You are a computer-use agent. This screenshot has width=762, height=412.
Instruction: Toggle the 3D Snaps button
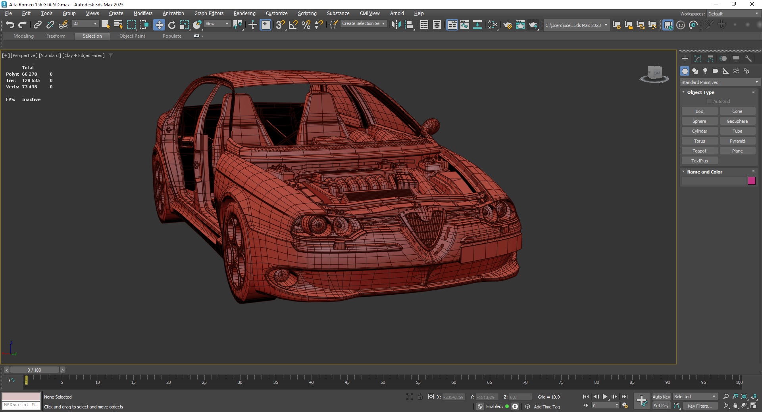click(x=280, y=25)
